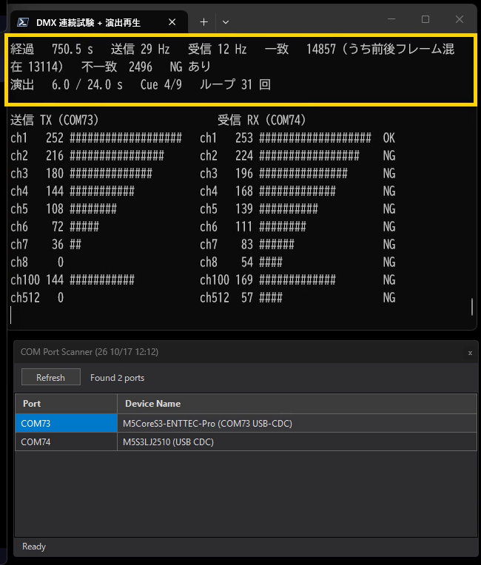The width and height of the screenshot is (481, 565).
Task: Click the RX ch3 value 196
Action: click(244, 173)
